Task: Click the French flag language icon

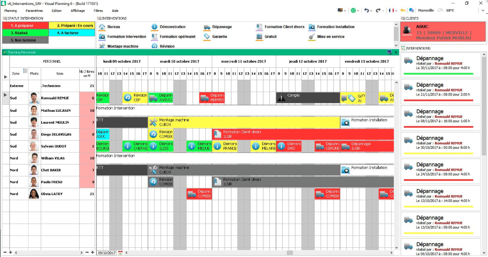Action: (391, 10)
